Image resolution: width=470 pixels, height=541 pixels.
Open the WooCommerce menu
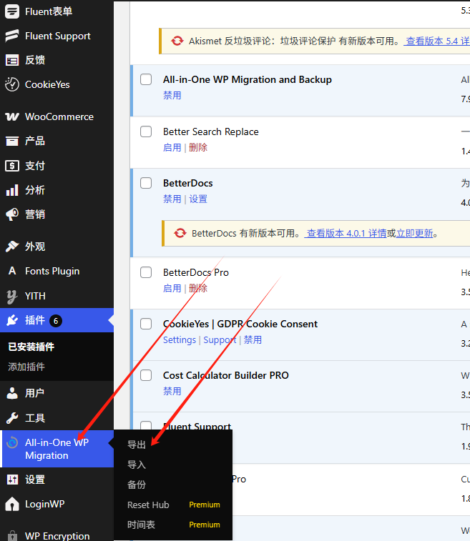click(x=57, y=117)
